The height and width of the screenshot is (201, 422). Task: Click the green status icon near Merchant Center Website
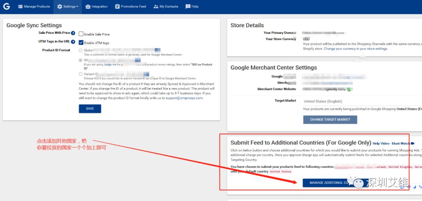[x=349, y=89]
